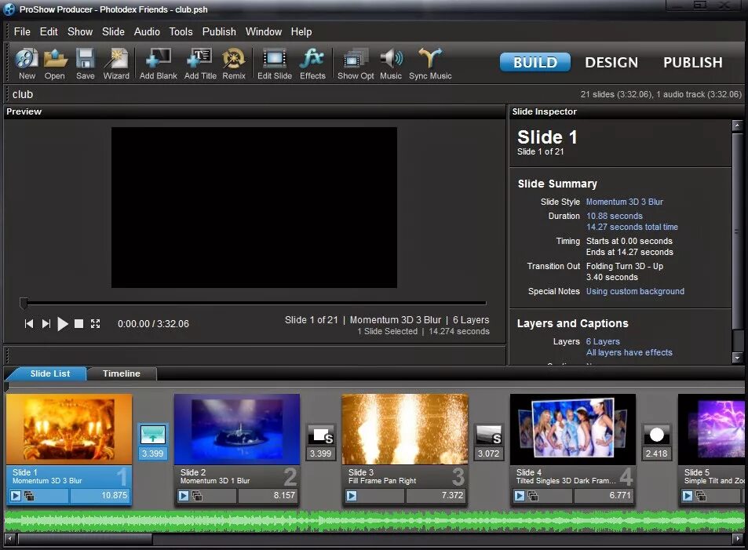748x550 pixels.
Task: Click All layers have effects link
Action: [629, 352]
